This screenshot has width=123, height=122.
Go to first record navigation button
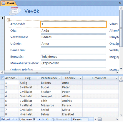(13, 119)
